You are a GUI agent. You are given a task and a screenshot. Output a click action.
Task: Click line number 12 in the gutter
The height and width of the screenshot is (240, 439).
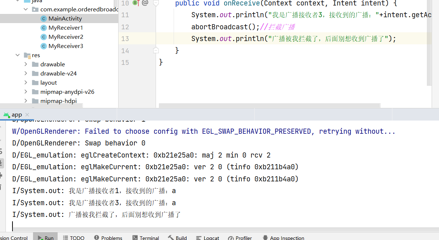click(125, 27)
